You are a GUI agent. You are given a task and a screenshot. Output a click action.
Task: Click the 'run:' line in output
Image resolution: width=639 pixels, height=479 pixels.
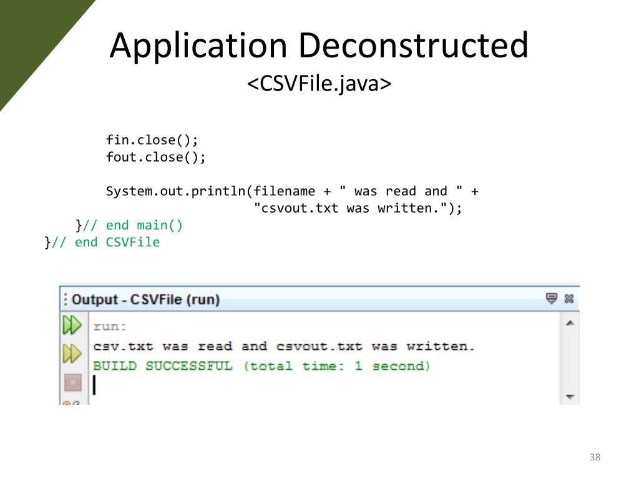pyautogui.click(x=110, y=327)
